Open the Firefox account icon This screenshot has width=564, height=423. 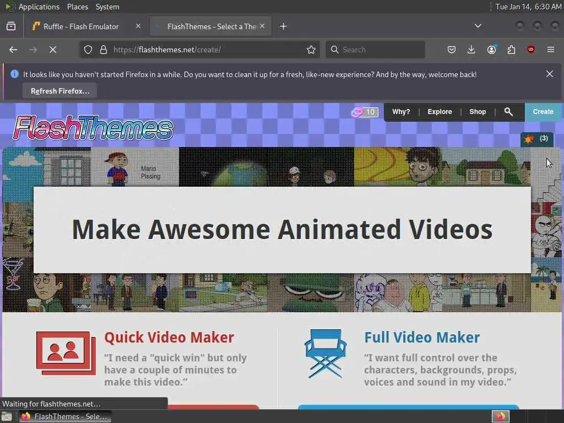pos(491,50)
